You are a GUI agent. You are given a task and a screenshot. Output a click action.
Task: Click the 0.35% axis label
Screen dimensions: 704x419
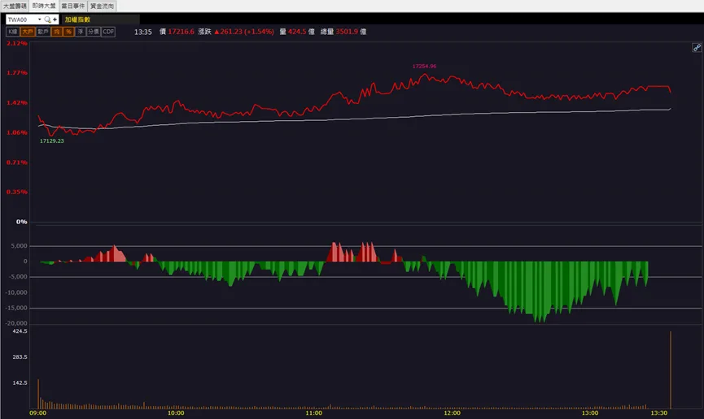[16, 192]
